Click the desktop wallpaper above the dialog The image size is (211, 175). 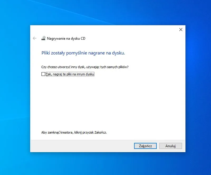point(105,12)
